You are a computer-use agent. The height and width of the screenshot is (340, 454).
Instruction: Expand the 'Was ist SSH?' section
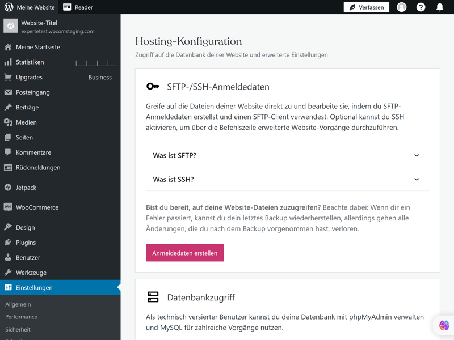point(287,179)
